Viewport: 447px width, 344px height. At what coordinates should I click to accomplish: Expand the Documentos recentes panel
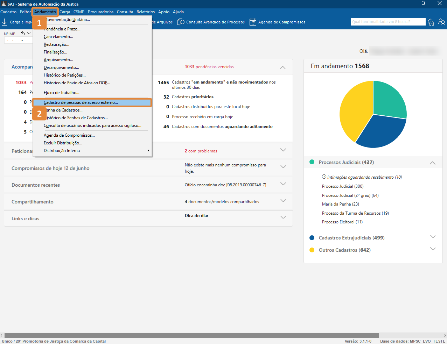tap(283, 184)
